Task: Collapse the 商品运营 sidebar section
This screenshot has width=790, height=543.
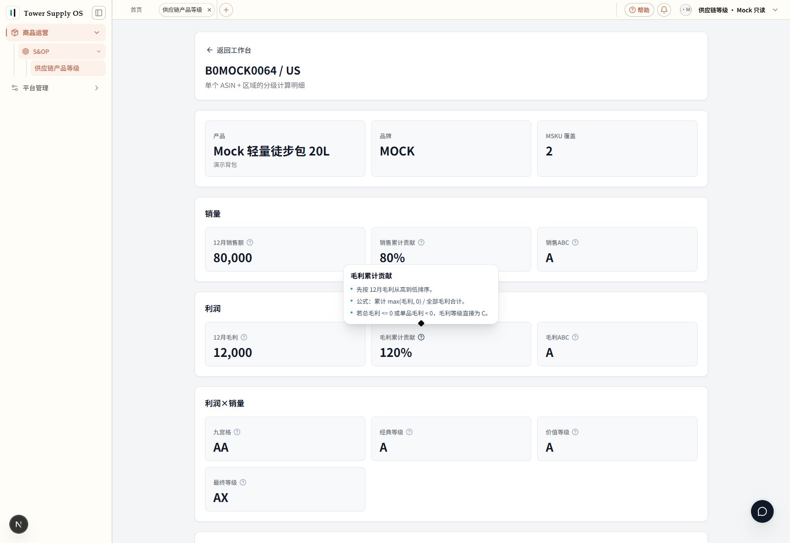Action: [97, 33]
